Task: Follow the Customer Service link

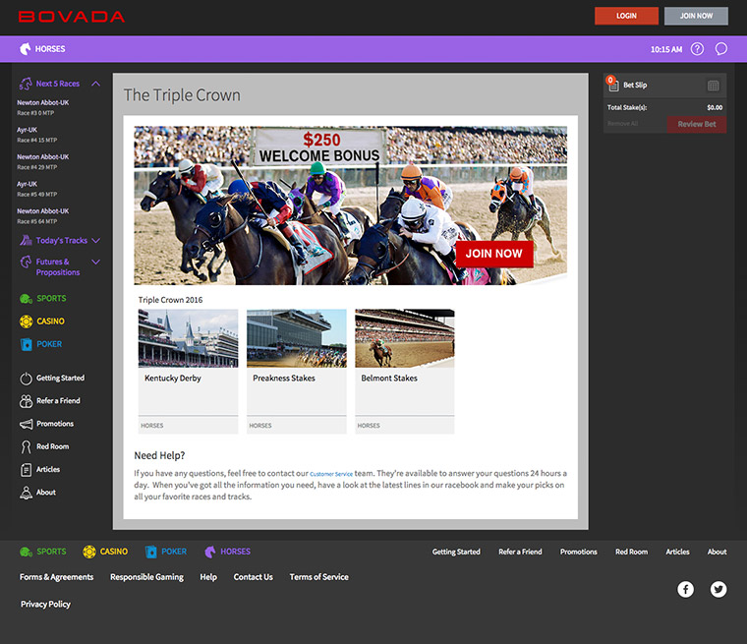Action: (x=330, y=474)
